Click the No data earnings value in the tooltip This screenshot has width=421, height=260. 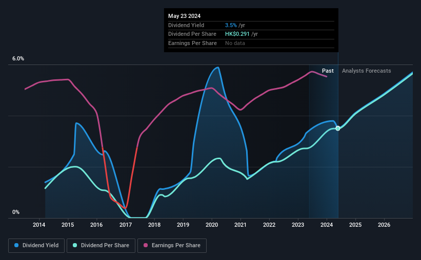click(x=235, y=43)
